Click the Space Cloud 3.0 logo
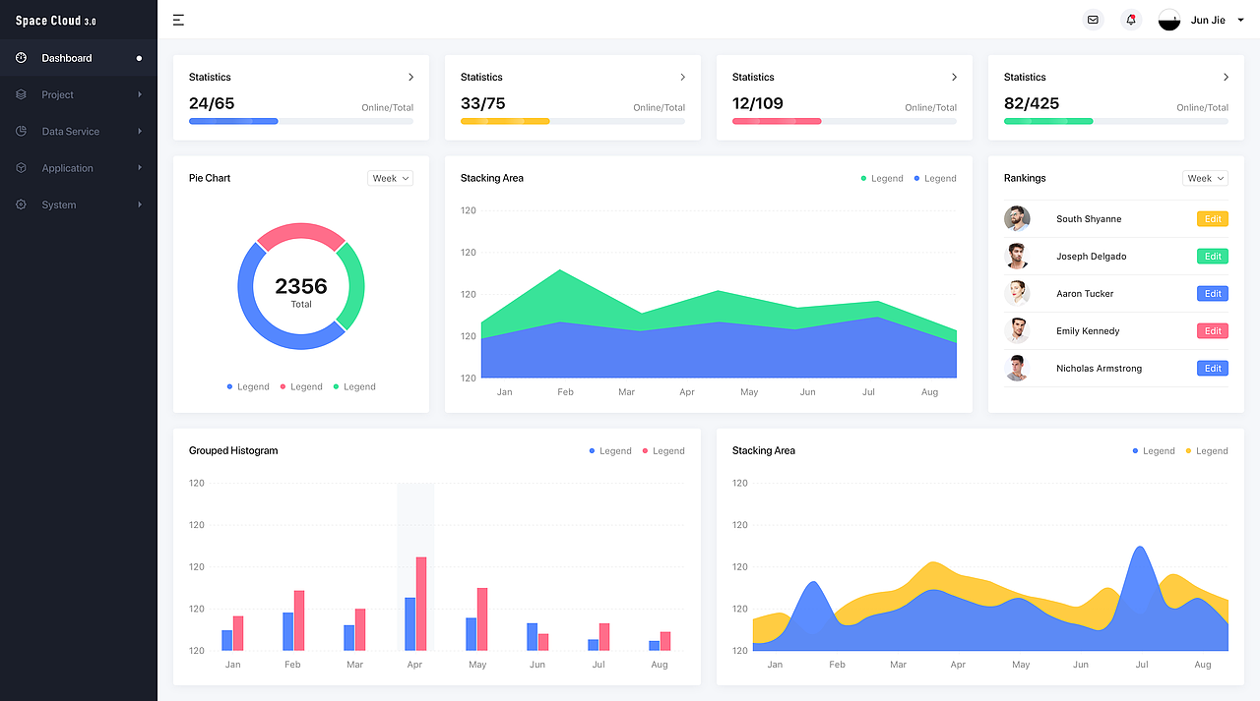Image resolution: width=1260 pixels, height=701 pixels. click(x=56, y=21)
